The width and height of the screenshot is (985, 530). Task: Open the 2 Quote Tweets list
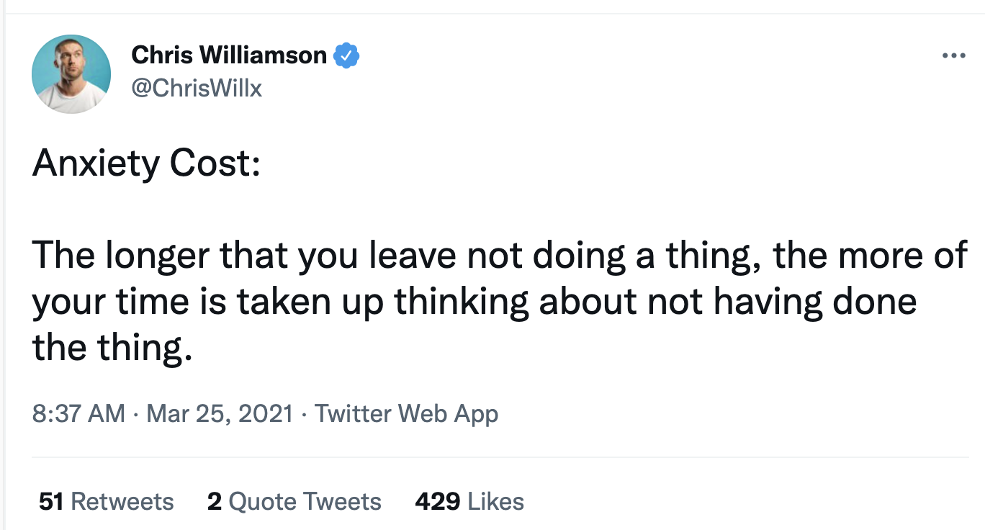tap(294, 501)
